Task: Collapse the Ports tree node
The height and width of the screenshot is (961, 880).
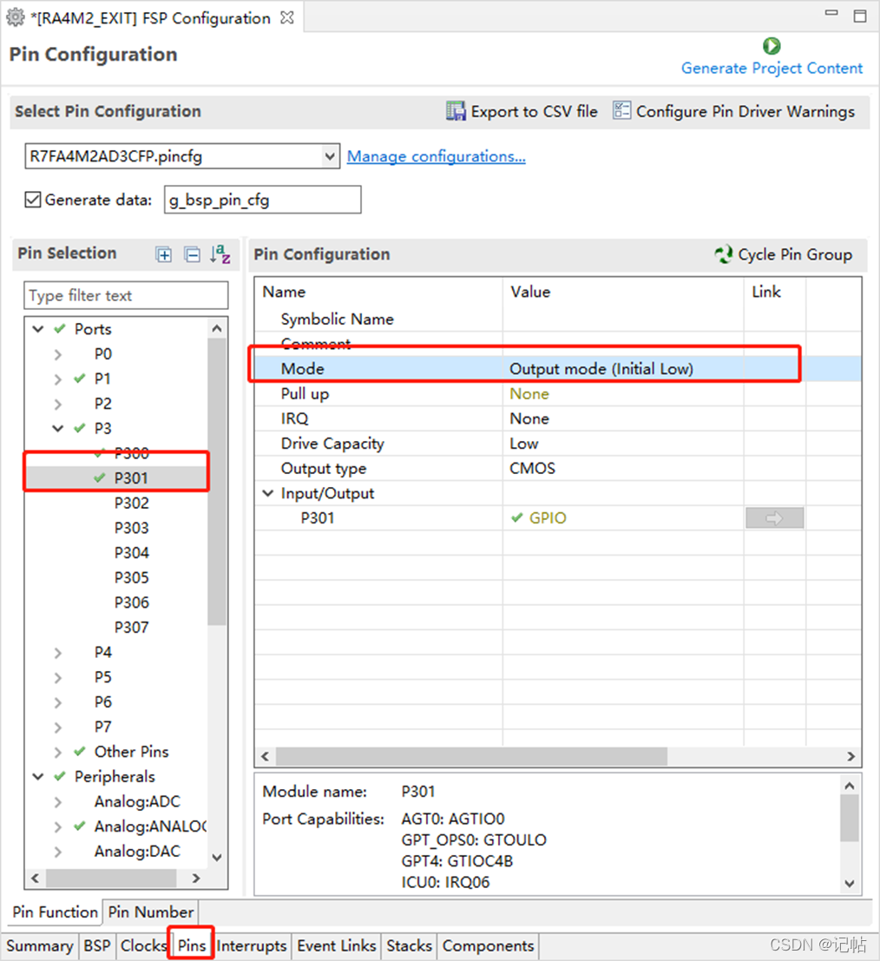Action: click(38, 329)
